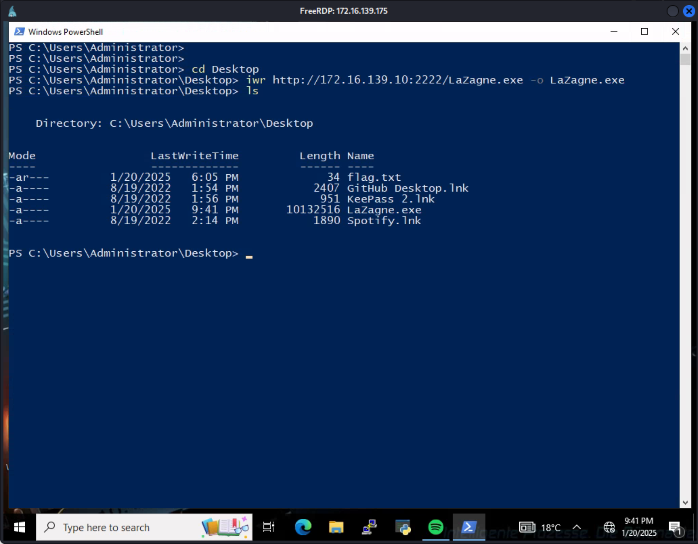Click the dark round button in FreeRDP title bar
The width and height of the screenshot is (698, 544).
672,11
